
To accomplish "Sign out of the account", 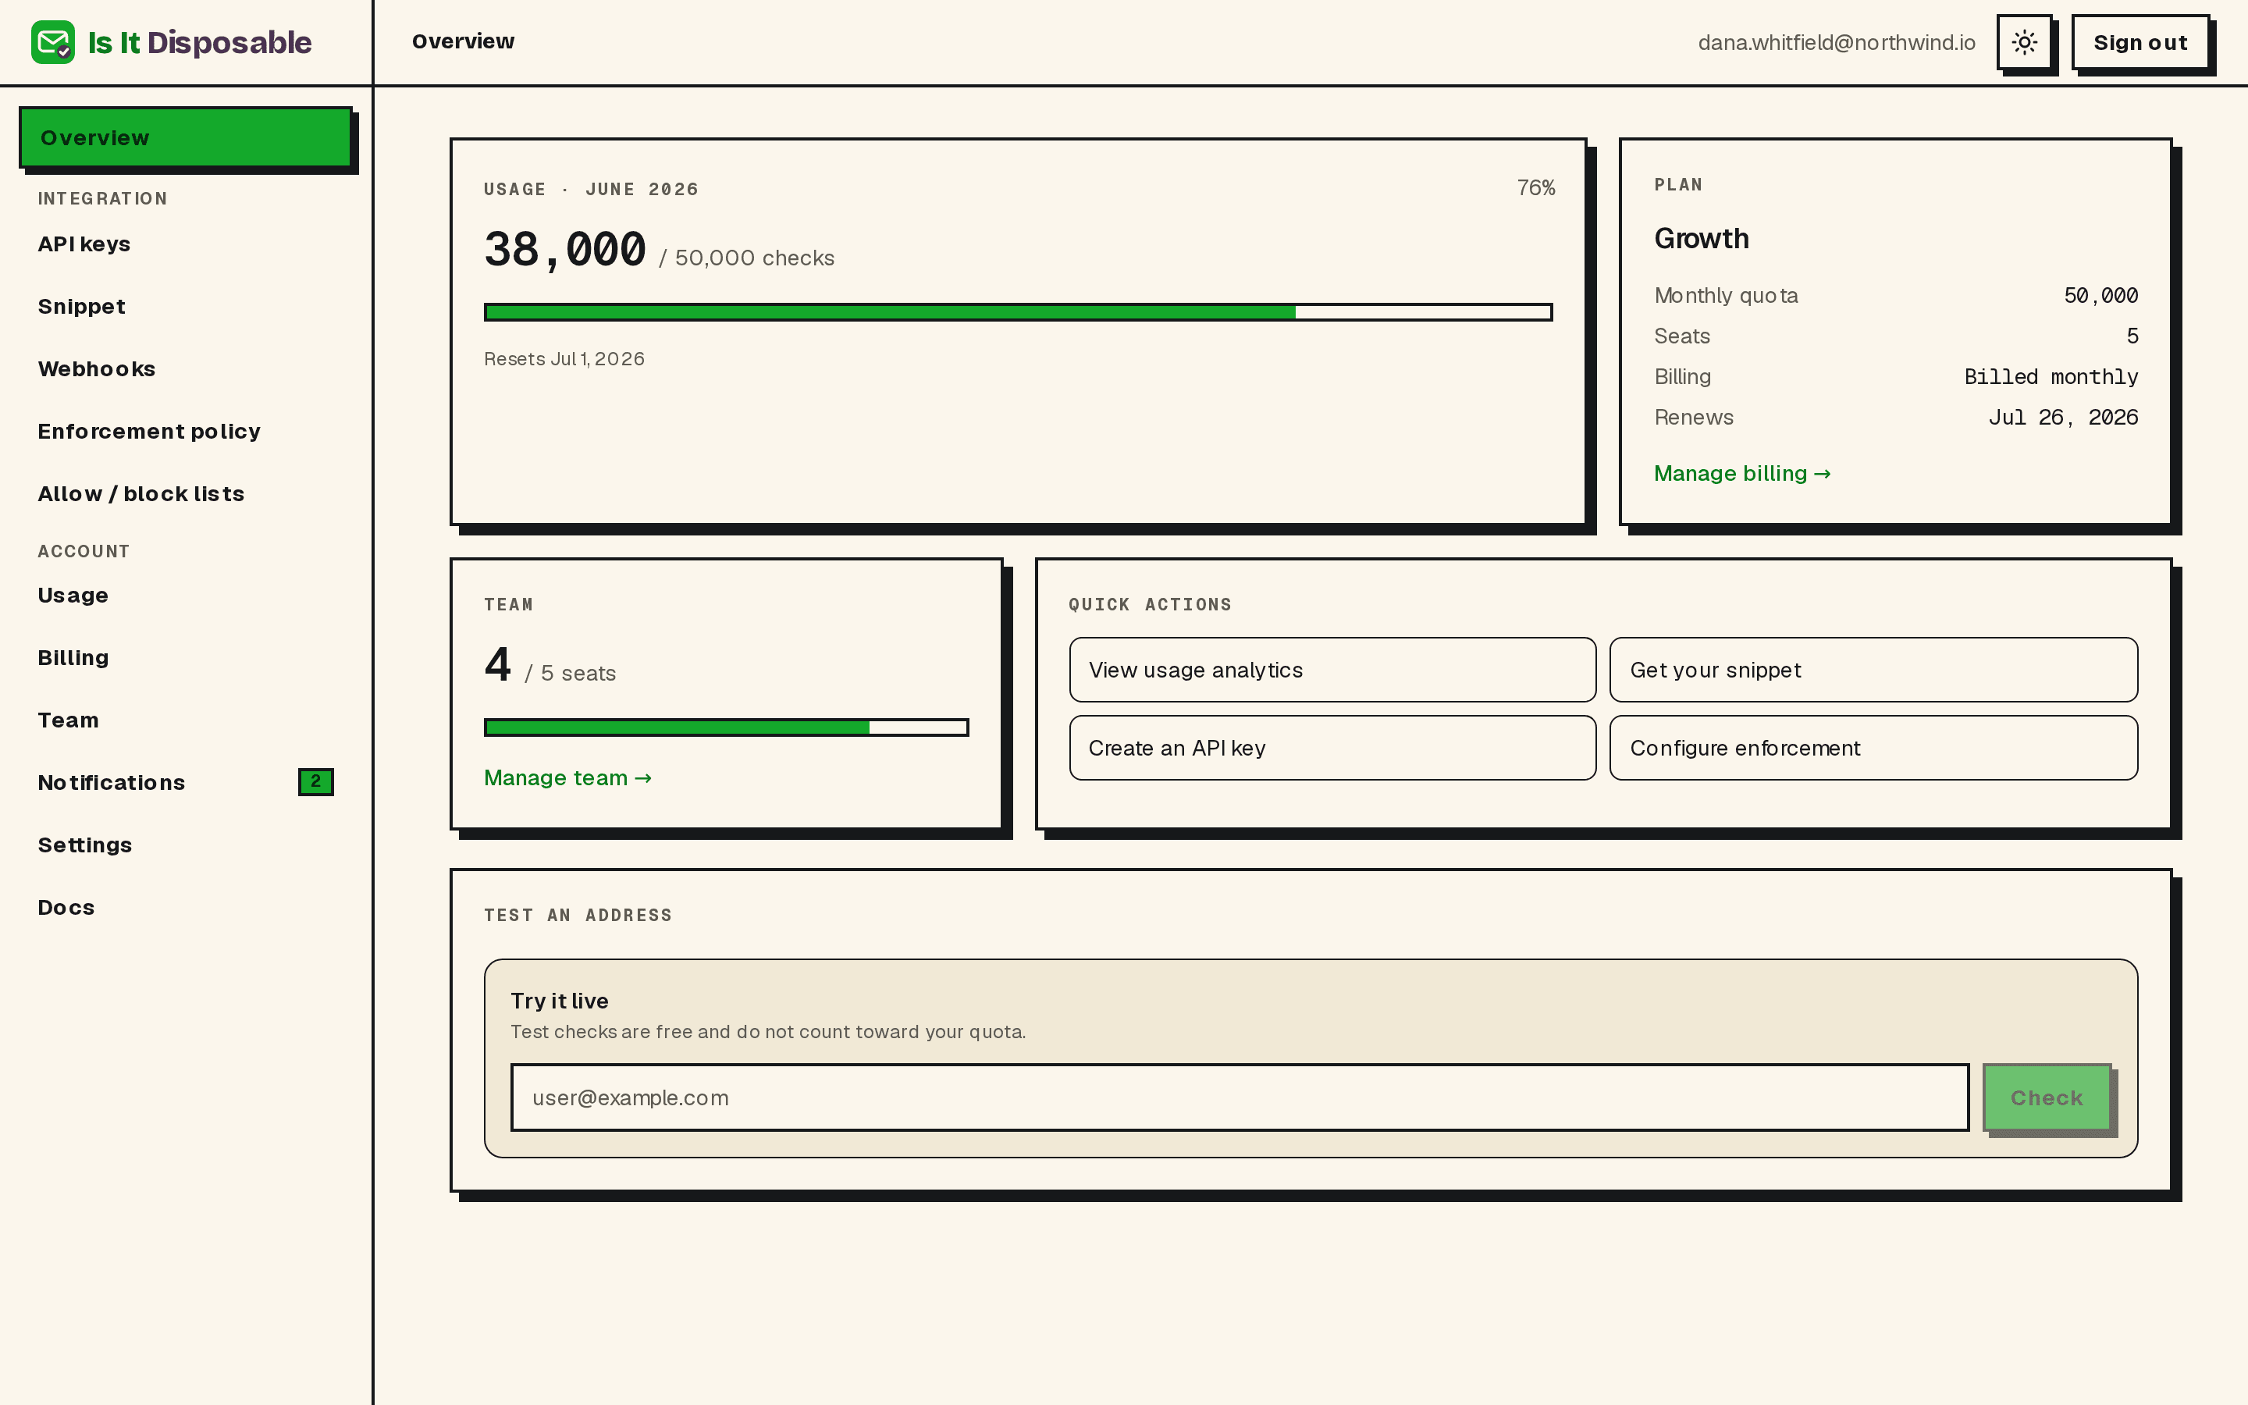I will click(x=2140, y=42).
